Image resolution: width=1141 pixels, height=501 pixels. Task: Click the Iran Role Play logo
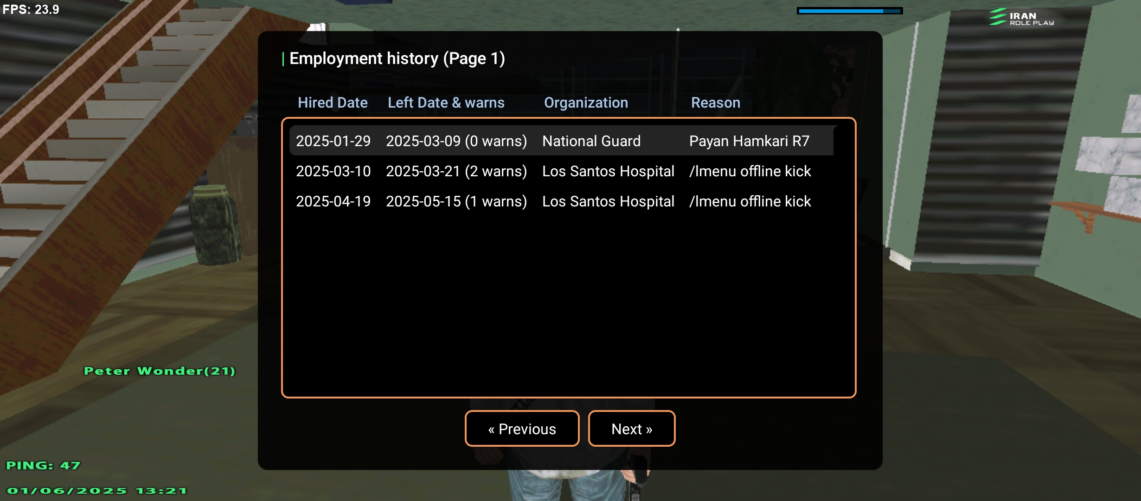[x=1022, y=17]
